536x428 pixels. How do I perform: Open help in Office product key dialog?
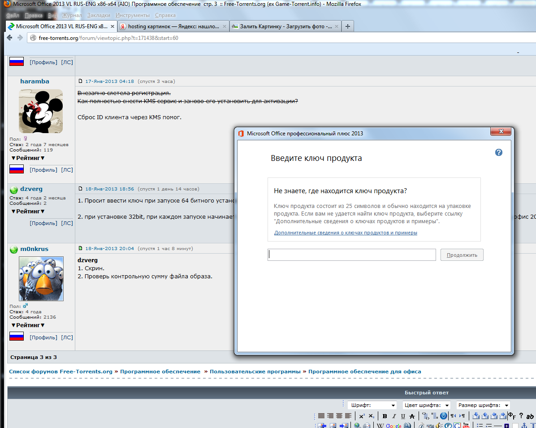pos(499,152)
